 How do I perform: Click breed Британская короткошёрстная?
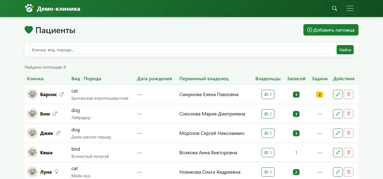pyautogui.click(x=100, y=98)
